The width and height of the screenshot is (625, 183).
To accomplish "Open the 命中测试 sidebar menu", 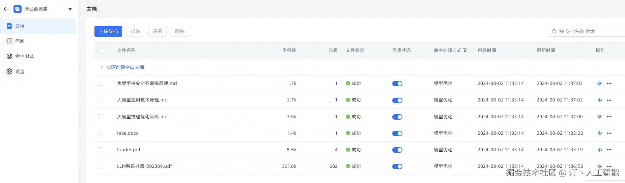I will coord(24,56).
